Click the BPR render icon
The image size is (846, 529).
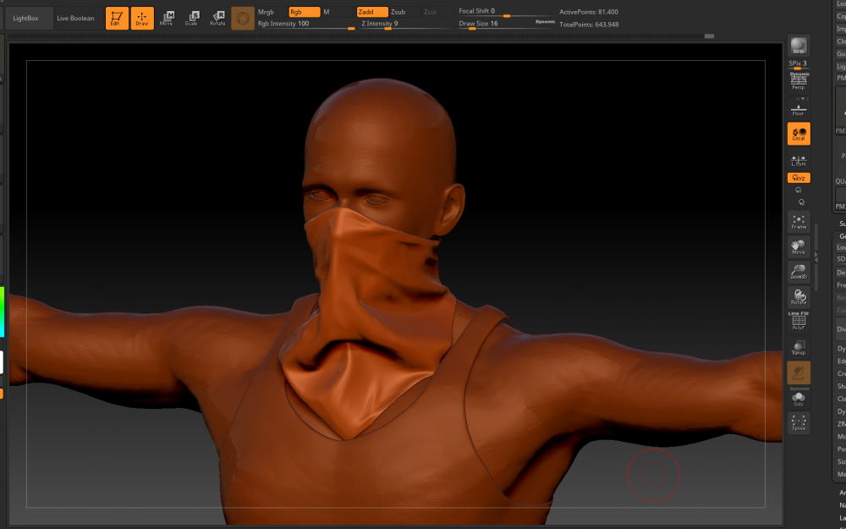pos(798,47)
